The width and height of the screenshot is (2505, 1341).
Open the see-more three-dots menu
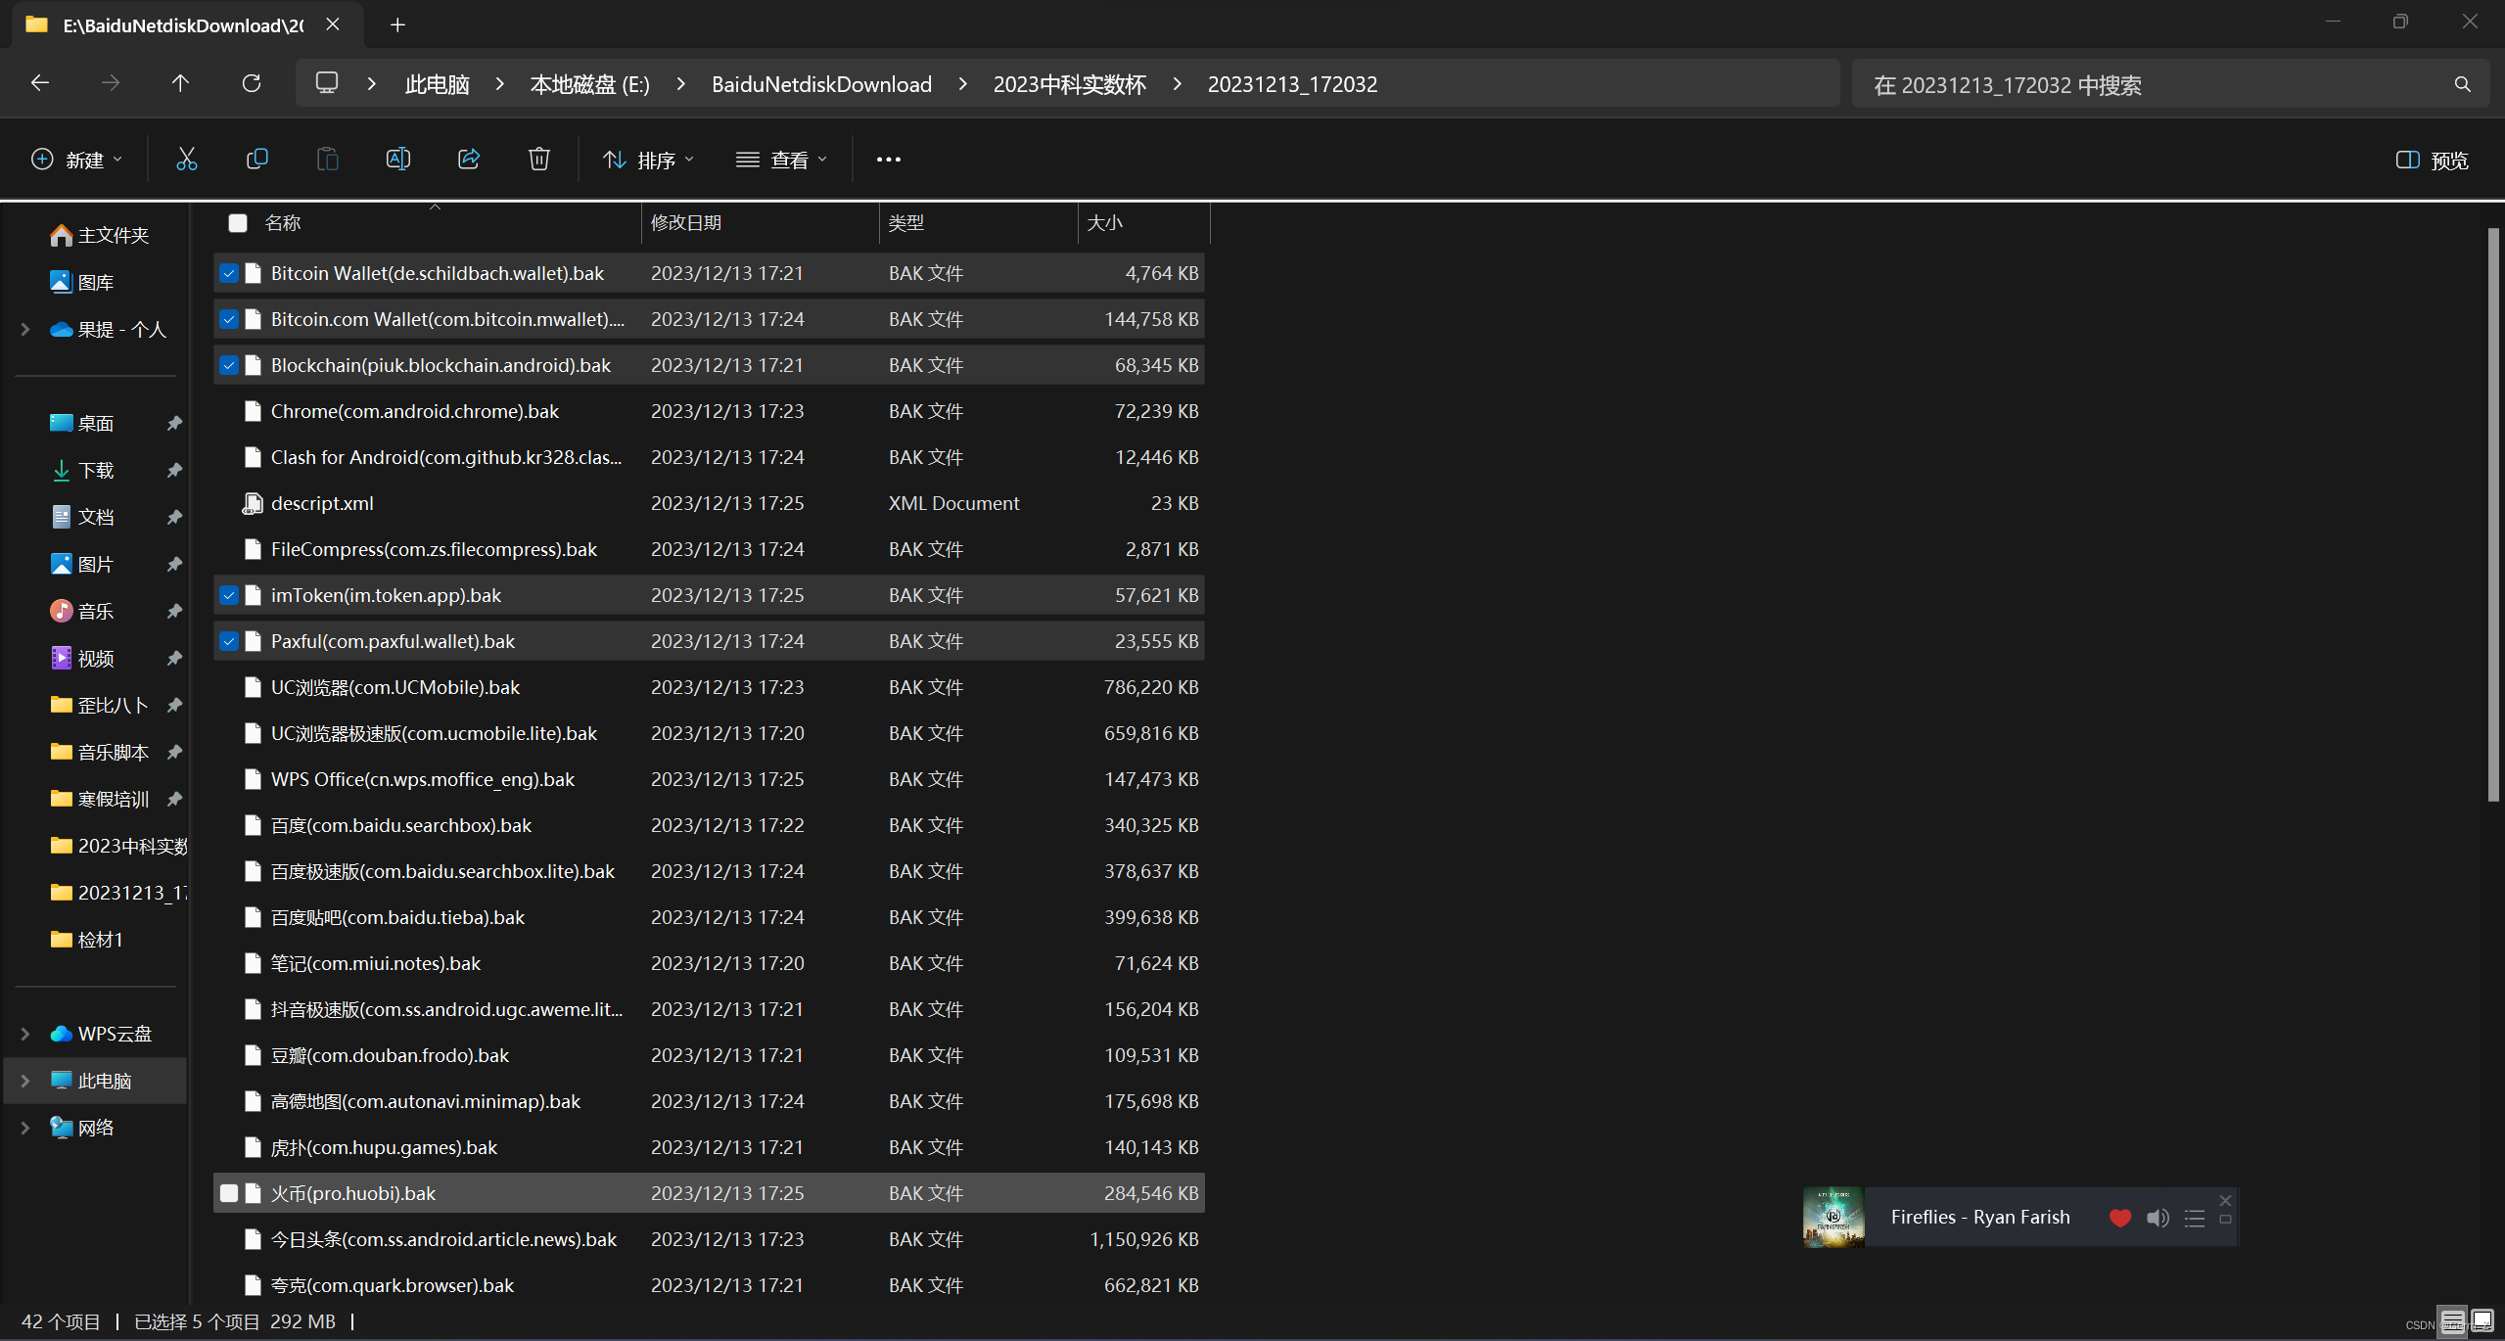pos(888,160)
